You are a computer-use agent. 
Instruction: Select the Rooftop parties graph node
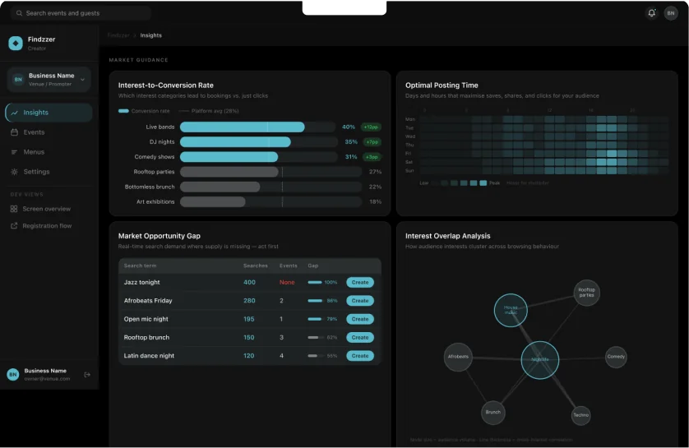586,293
